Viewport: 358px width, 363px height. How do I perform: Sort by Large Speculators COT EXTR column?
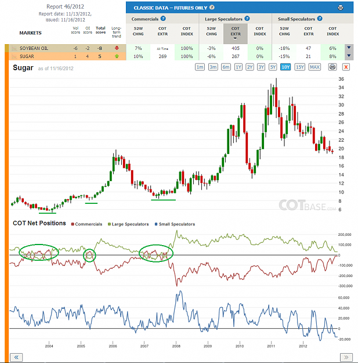click(x=236, y=34)
